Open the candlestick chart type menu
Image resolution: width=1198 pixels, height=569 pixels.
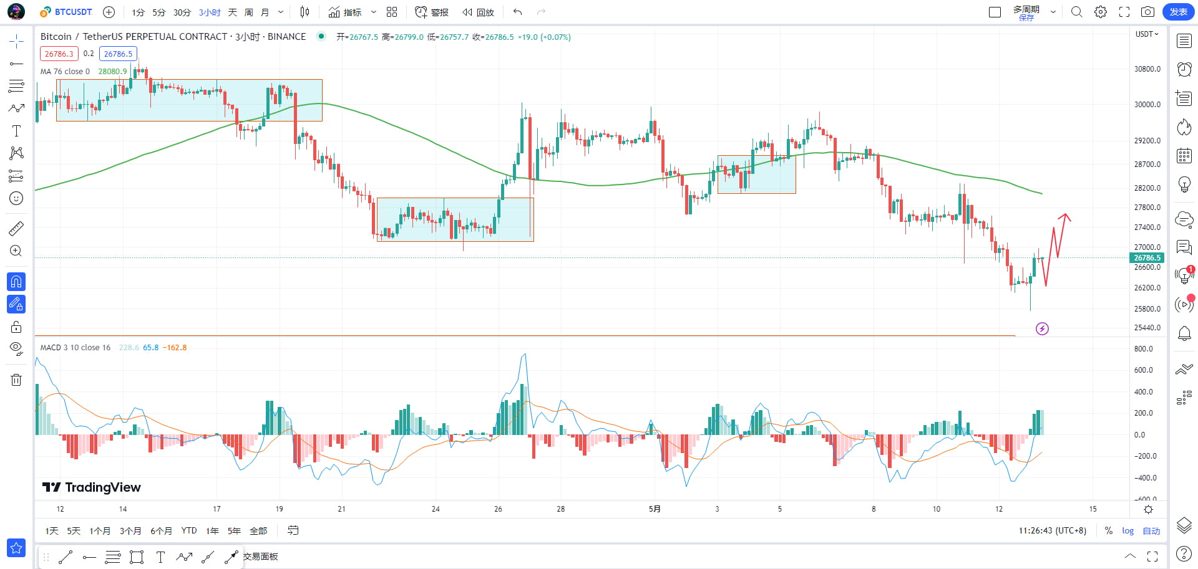304,12
